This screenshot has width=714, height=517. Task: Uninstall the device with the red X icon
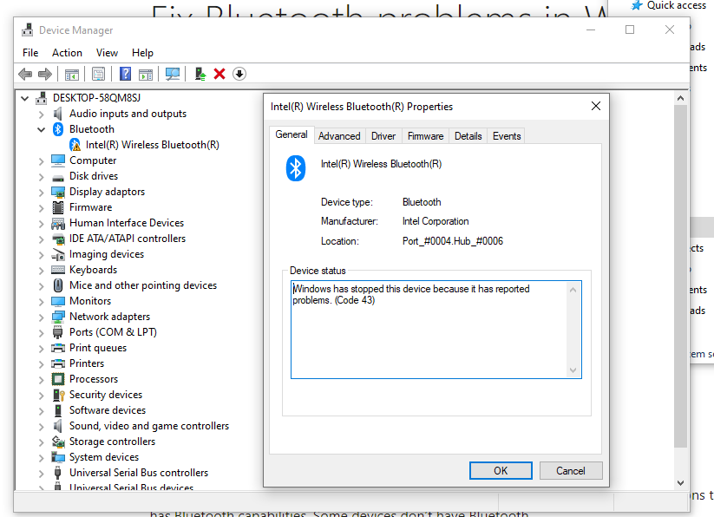219,74
